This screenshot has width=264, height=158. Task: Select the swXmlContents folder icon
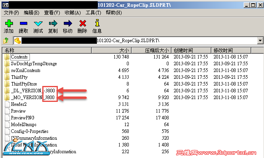click(x=7, y=70)
